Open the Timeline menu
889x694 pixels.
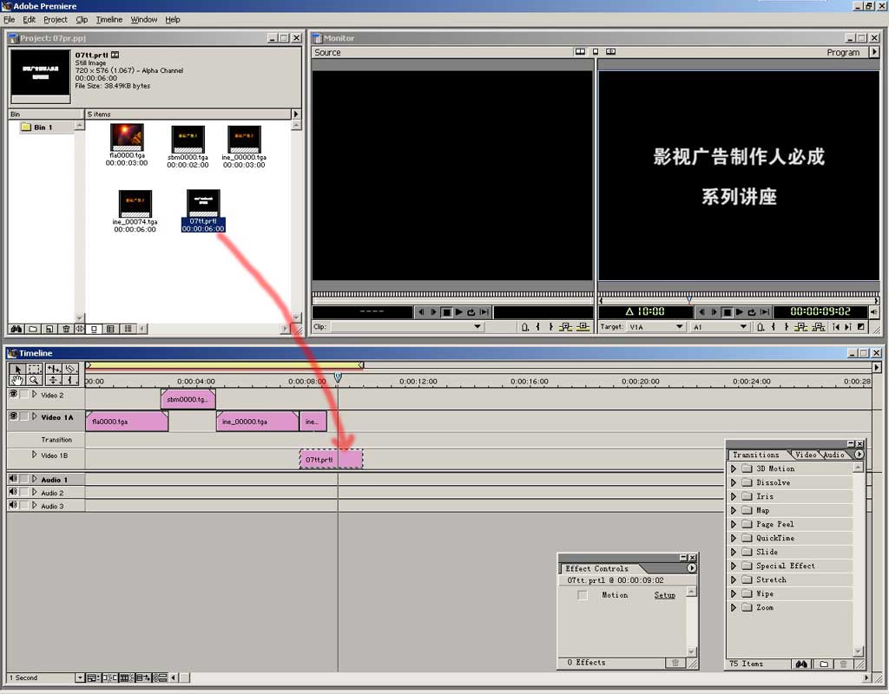click(109, 19)
